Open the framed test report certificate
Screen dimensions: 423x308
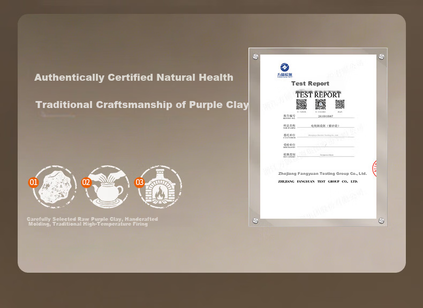pos(318,137)
